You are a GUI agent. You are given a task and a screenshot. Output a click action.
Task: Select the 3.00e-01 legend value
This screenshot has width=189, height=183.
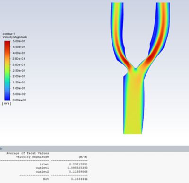coord(19,65)
